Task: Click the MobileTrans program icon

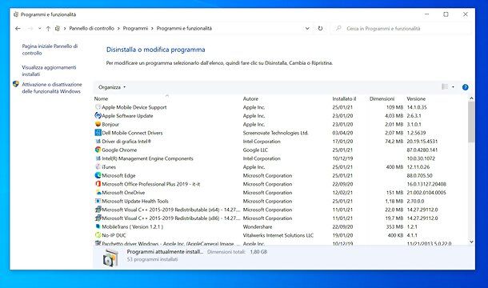Action: point(98,226)
